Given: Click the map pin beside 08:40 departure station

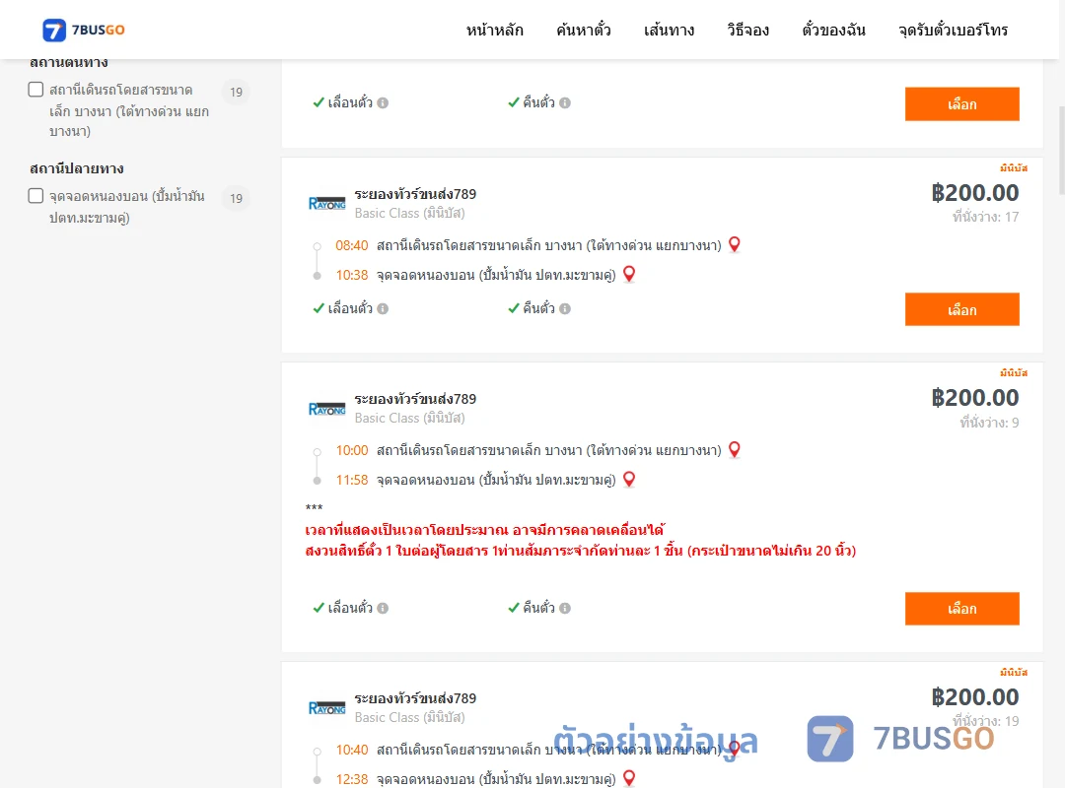Looking at the screenshot, I should pyautogui.click(x=735, y=244).
